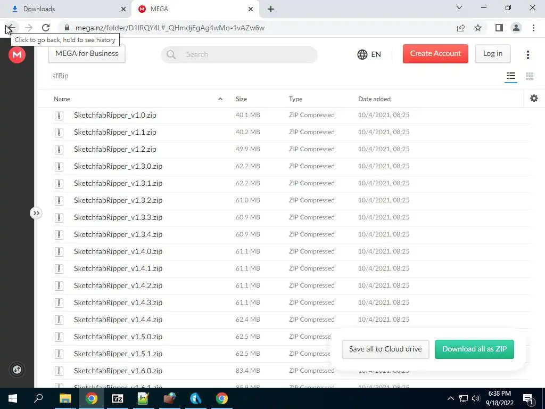Image resolution: width=545 pixels, height=409 pixels.
Task: Open the EN language selector
Action: (x=369, y=55)
